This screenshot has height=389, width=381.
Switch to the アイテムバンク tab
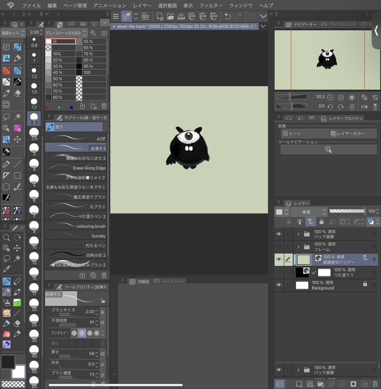pos(339,24)
